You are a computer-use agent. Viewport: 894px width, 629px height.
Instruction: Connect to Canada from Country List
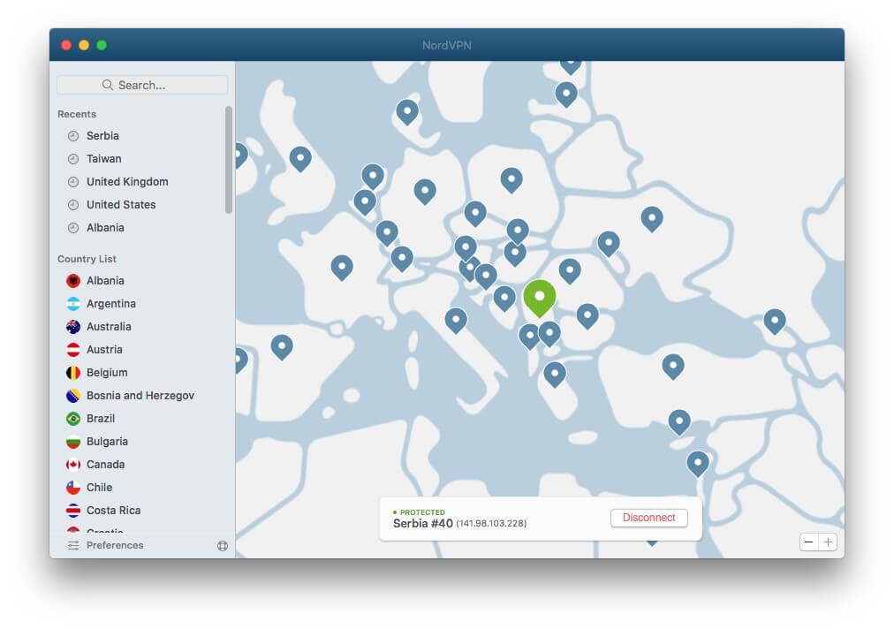(105, 464)
